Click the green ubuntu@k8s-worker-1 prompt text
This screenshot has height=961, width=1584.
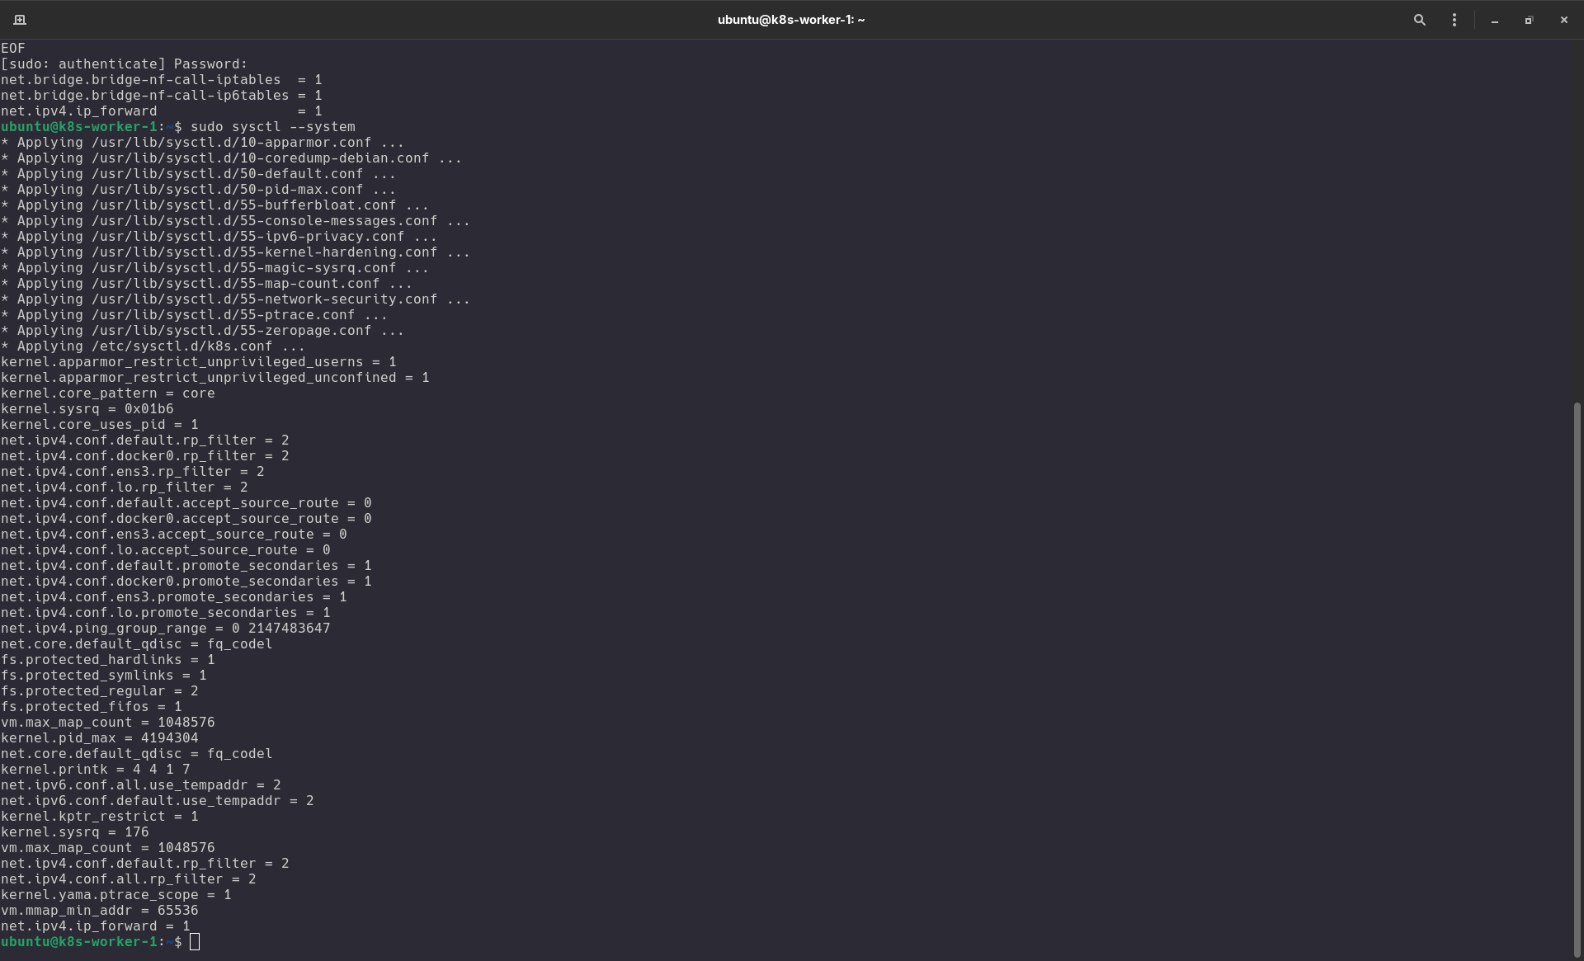click(x=80, y=941)
